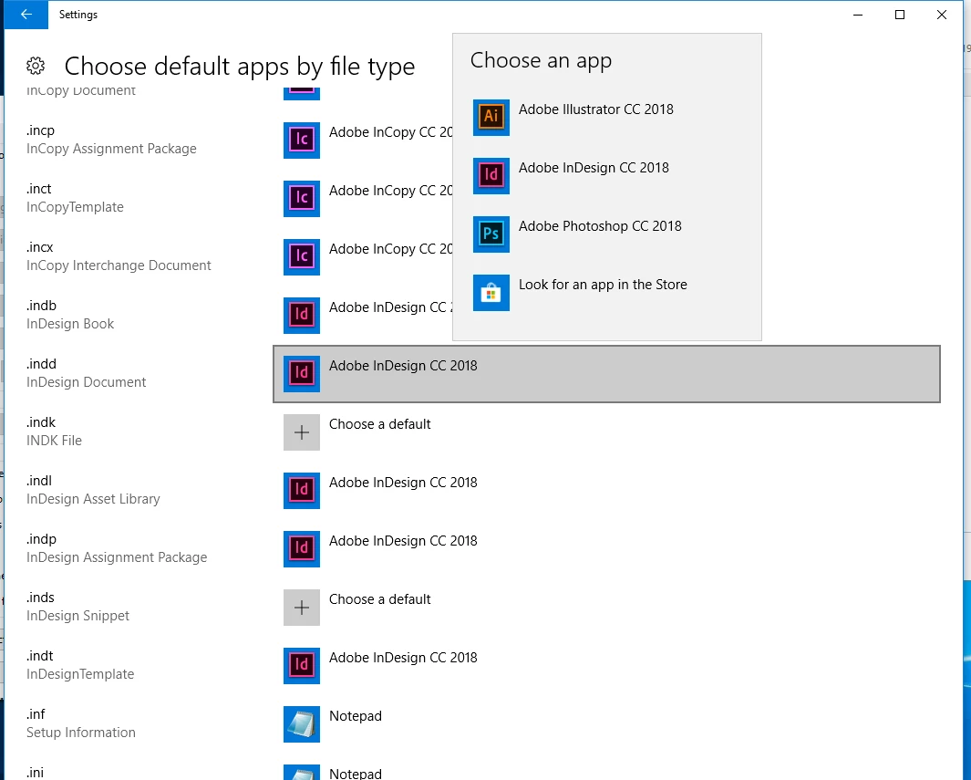The image size is (971, 780).
Task: Go back using the Settings back arrow
Action: (26, 15)
